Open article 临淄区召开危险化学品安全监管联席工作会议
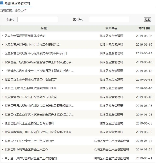156x163 pixels. coord(39,62)
